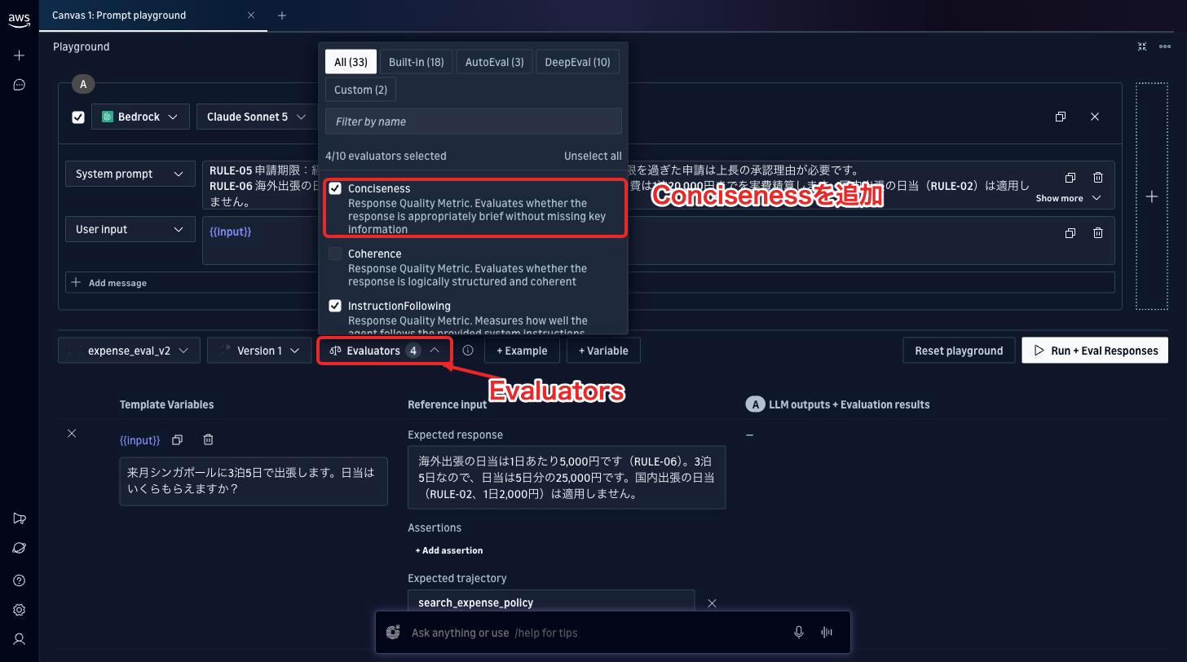Click the {{input}} variable value text box
Image resolution: width=1187 pixels, height=662 pixels.
pos(254,481)
